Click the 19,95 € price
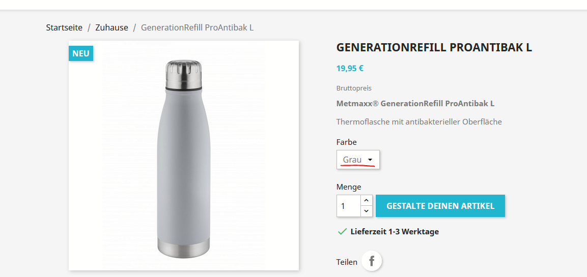587x277 pixels. tap(350, 68)
